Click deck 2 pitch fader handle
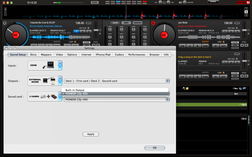This screenshot has height=157, width=252. coord(244,30)
